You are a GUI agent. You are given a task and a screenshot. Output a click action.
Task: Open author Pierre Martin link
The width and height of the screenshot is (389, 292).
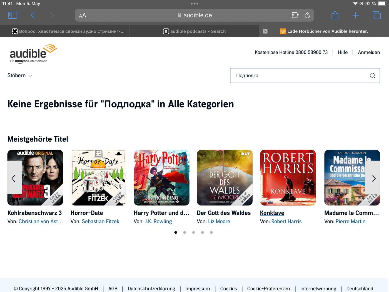[350, 222]
